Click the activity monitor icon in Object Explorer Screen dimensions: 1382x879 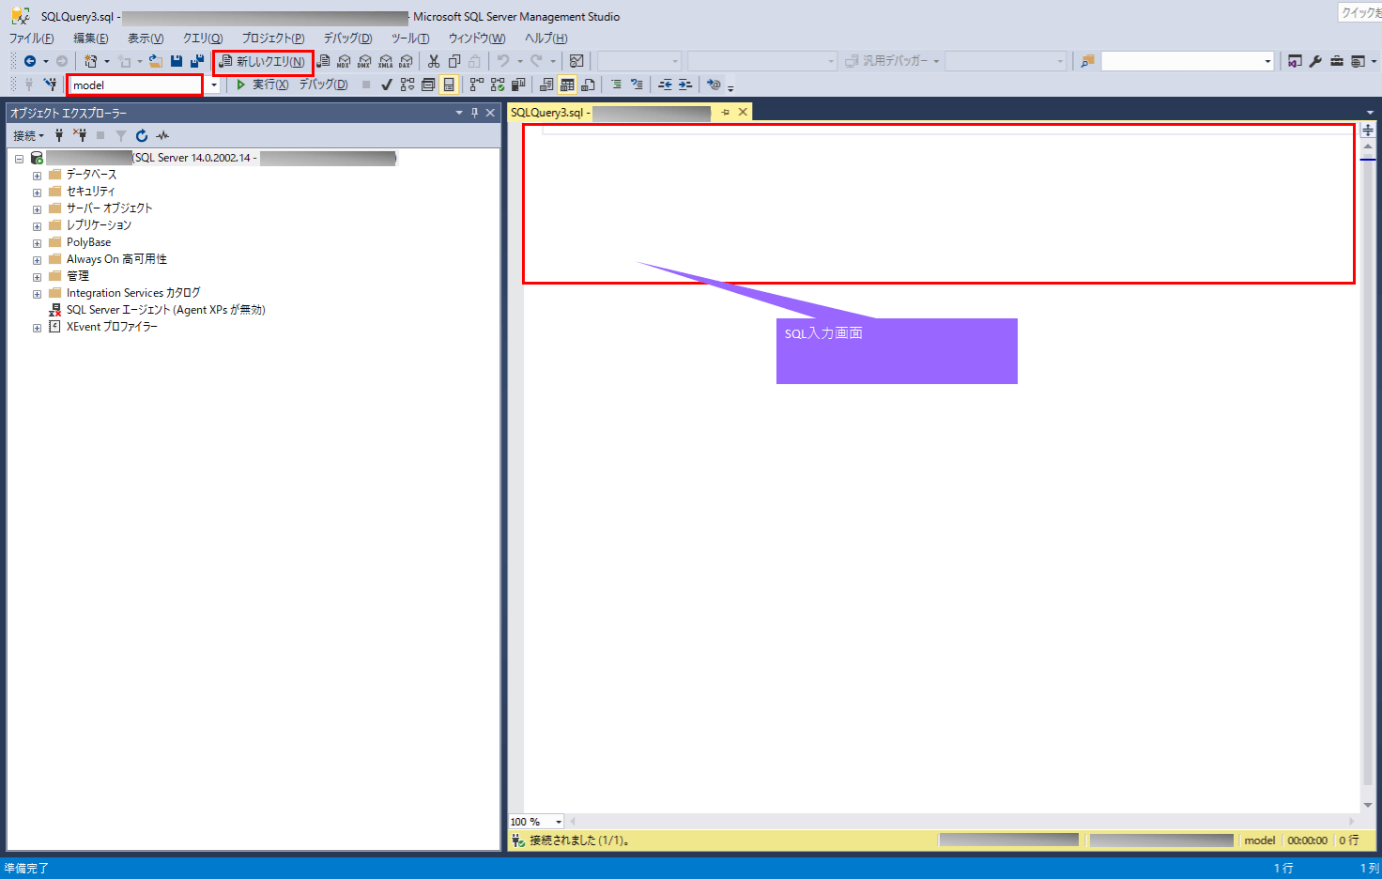pyautogui.click(x=162, y=136)
